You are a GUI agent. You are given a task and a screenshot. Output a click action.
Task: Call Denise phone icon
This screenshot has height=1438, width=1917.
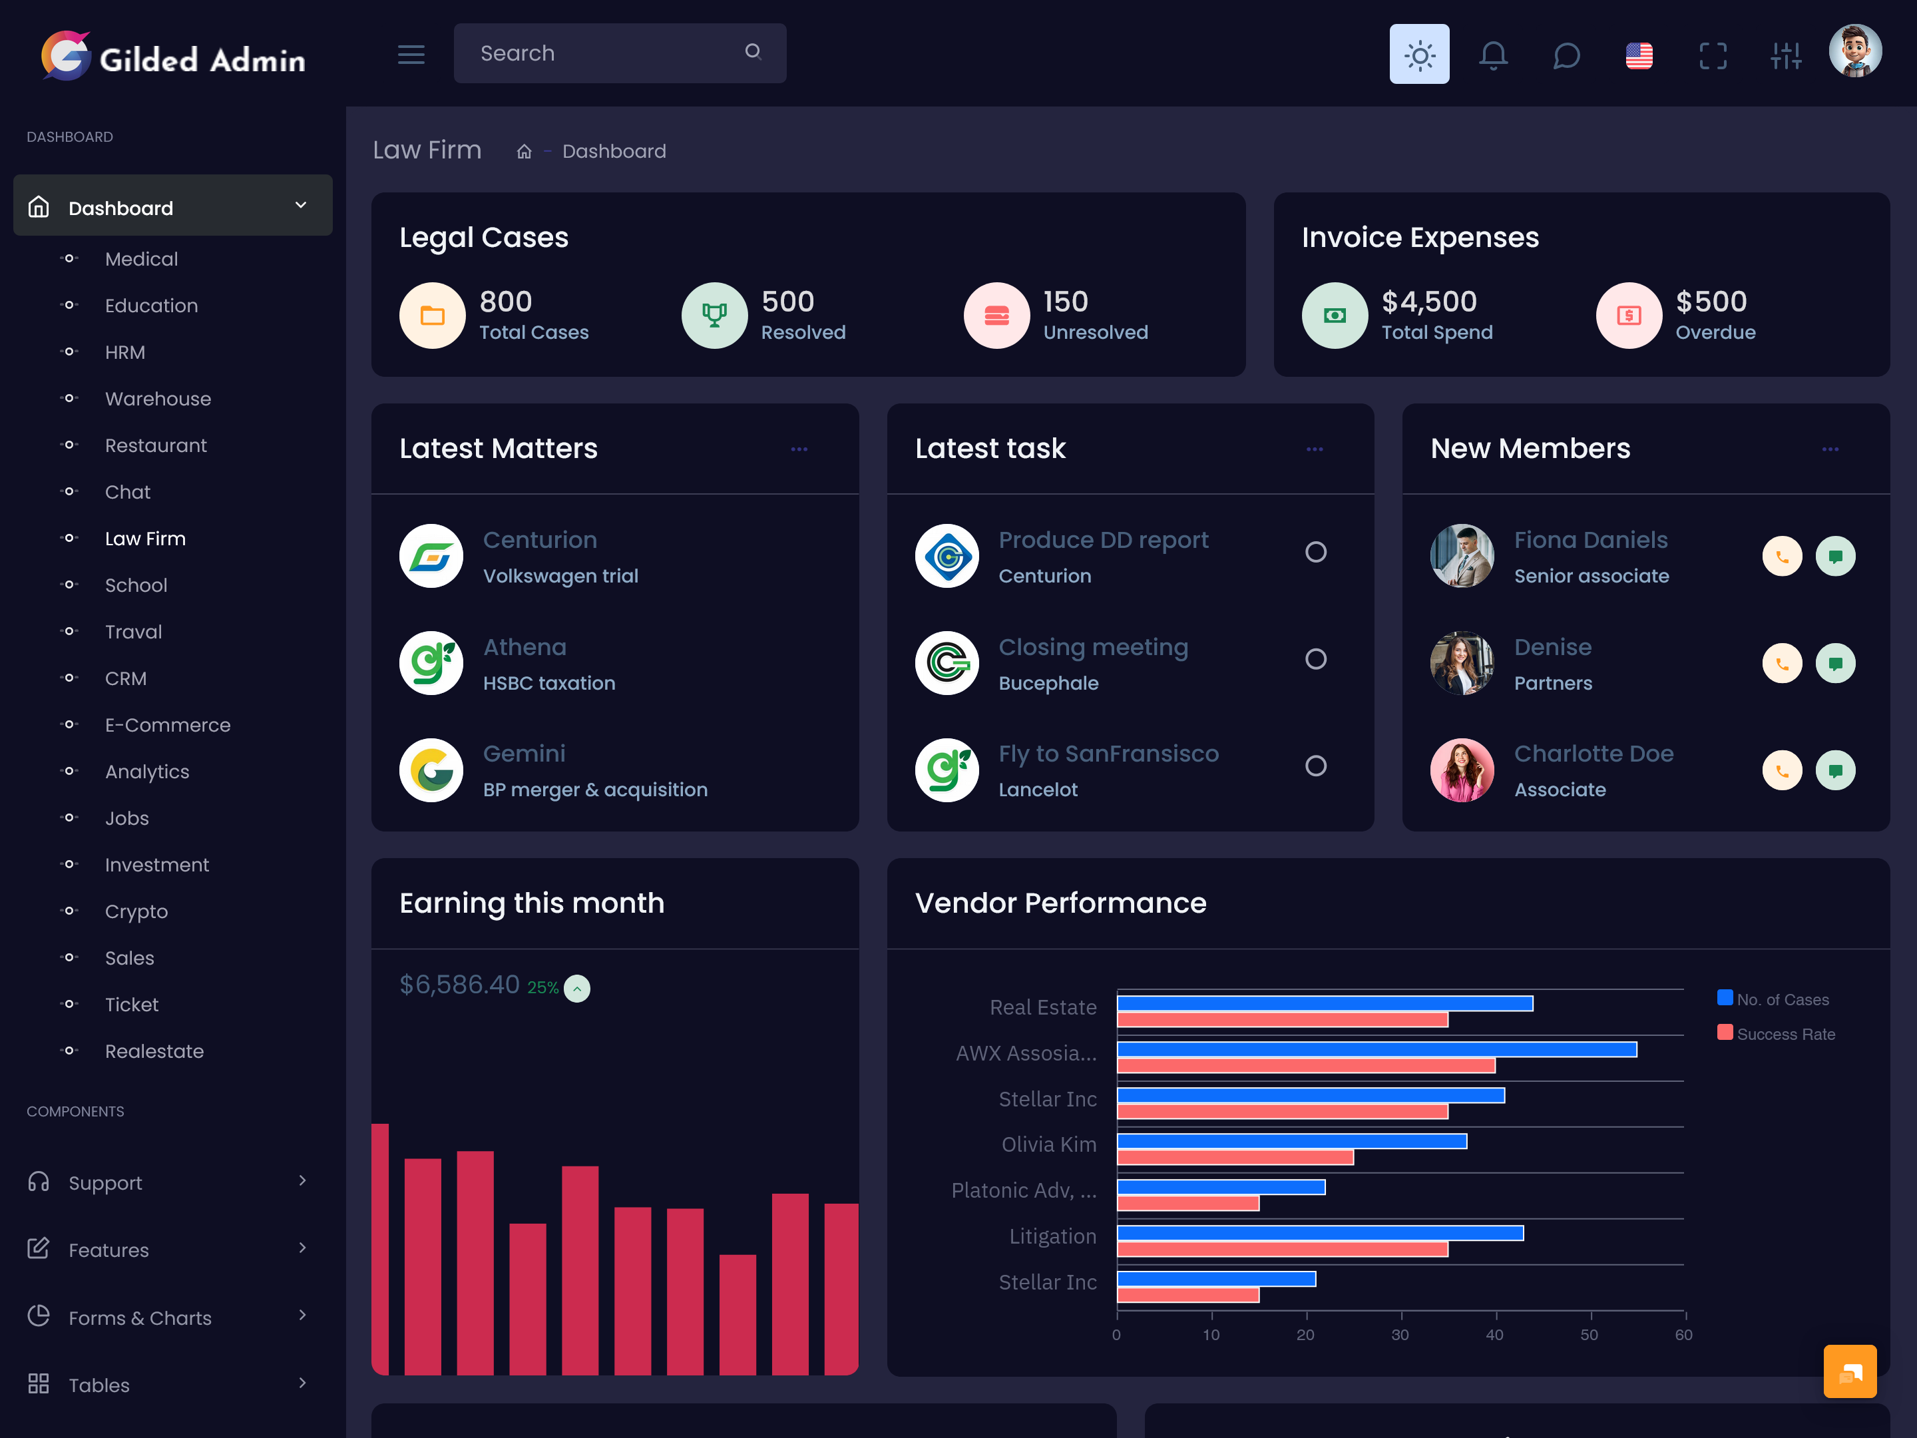click(x=1782, y=664)
